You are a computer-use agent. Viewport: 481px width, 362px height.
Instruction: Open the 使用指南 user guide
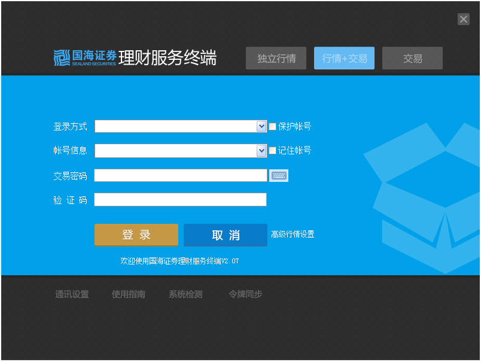129,294
